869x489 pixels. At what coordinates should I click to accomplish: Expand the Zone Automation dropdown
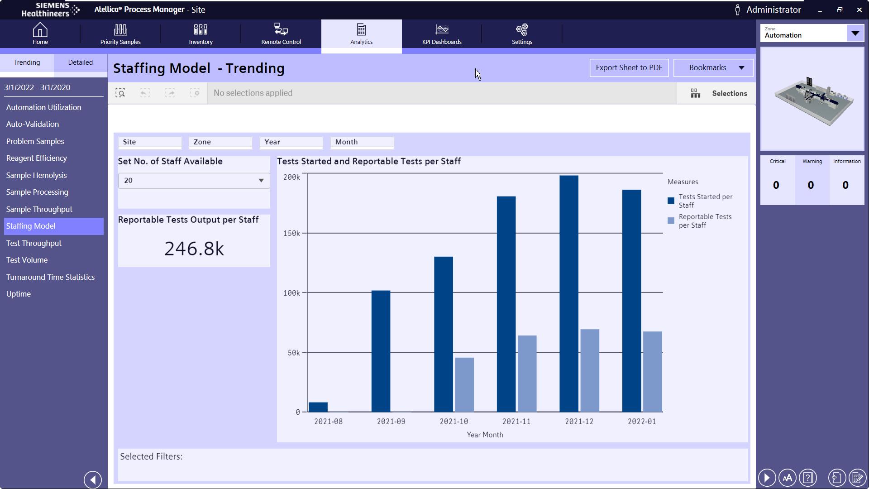pyautogui.click(x=855, y=33)
